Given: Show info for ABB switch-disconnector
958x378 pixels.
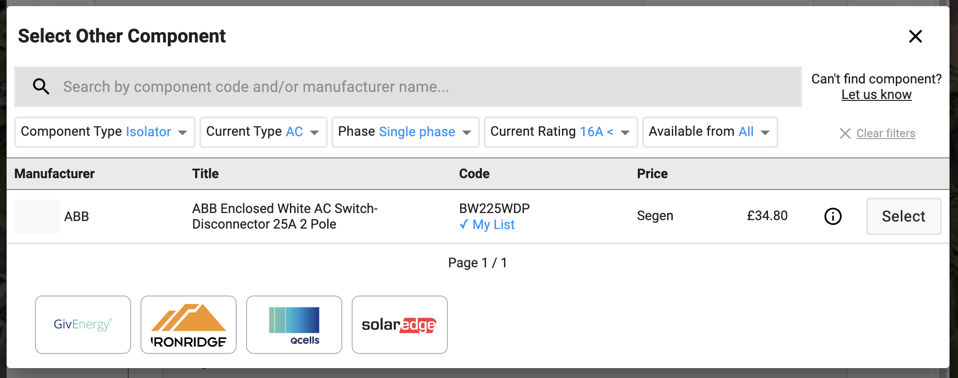Looking at the screenshot, I should [833, 216].
